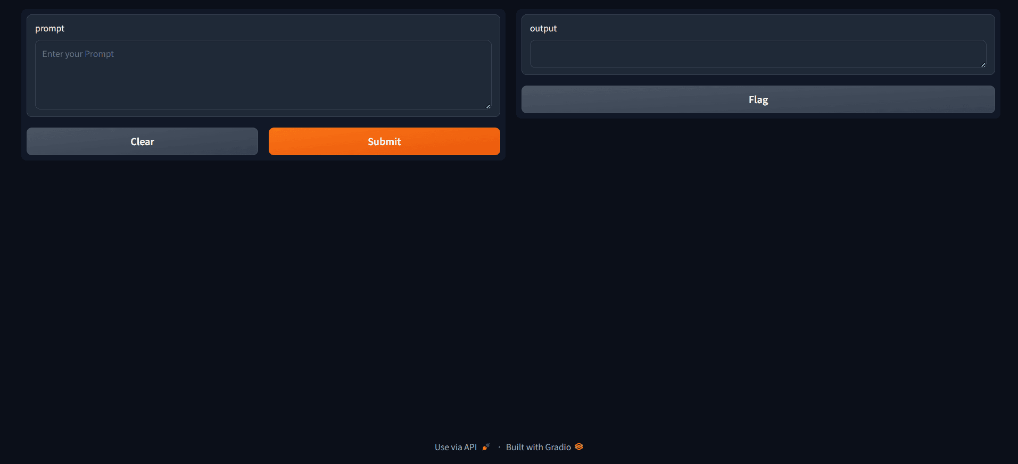Click the gap between Clear and Submit buttons
1018x464 pixels.
(x=263, y=141)
